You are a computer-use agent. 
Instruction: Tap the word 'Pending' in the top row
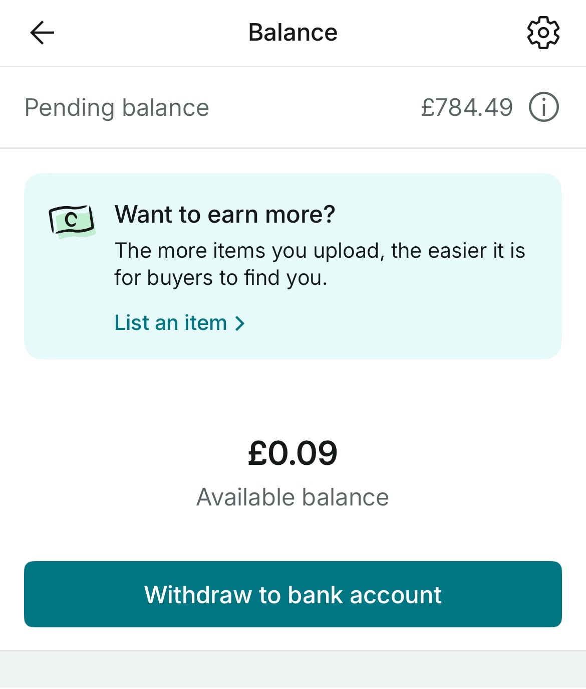[x=70, y=108]
